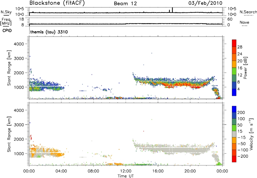Click the "themis (tau) 3310" text
257x178 pixels.
click(x=49, y=32)
